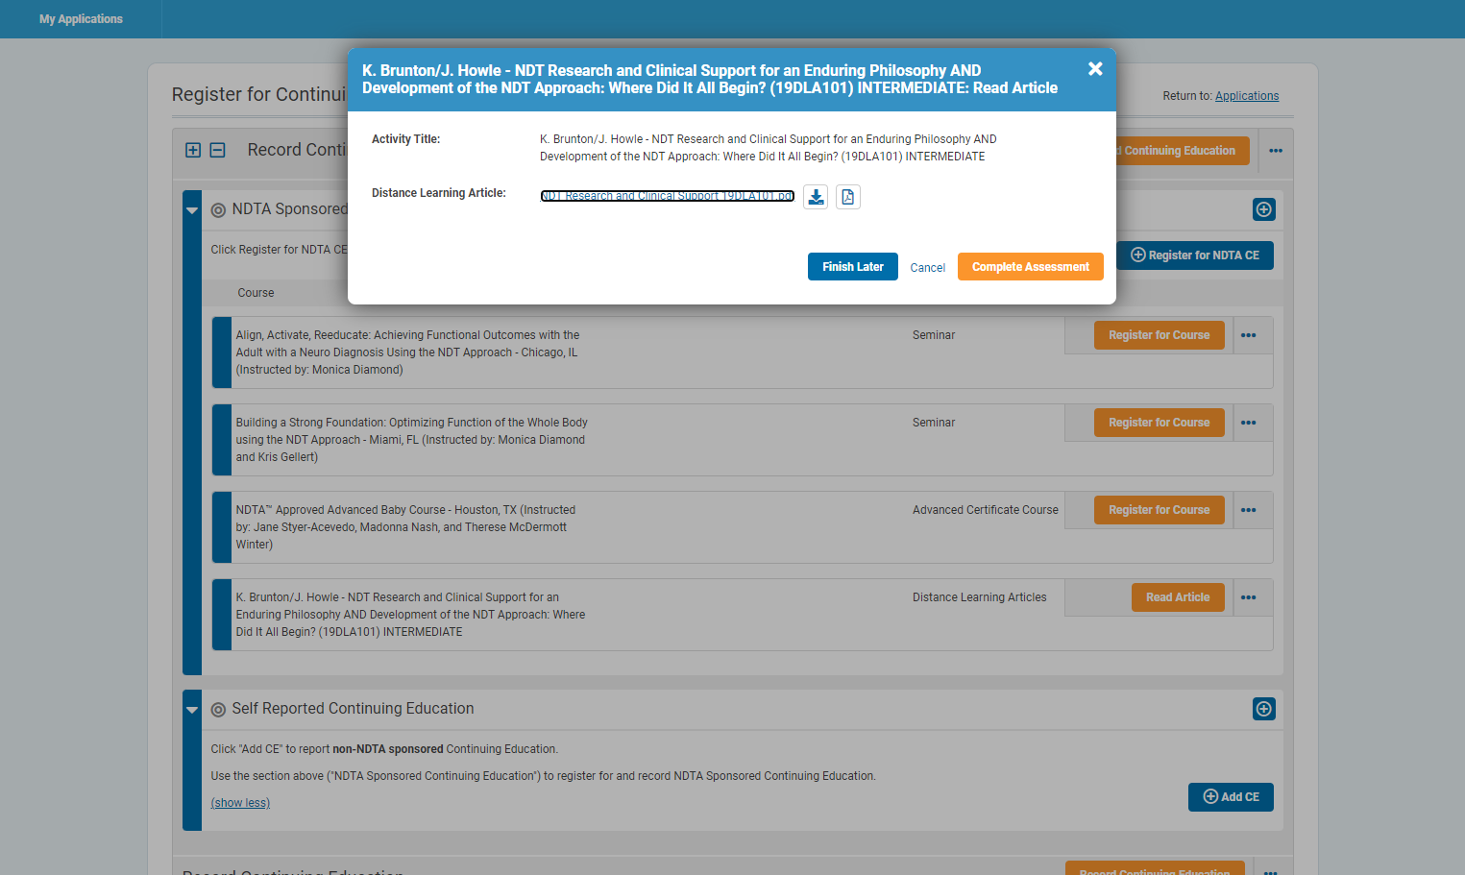This screenshot has height=875, width=1465.
Task: Click the orange Continuing Education button
Action: (1183, 151)
